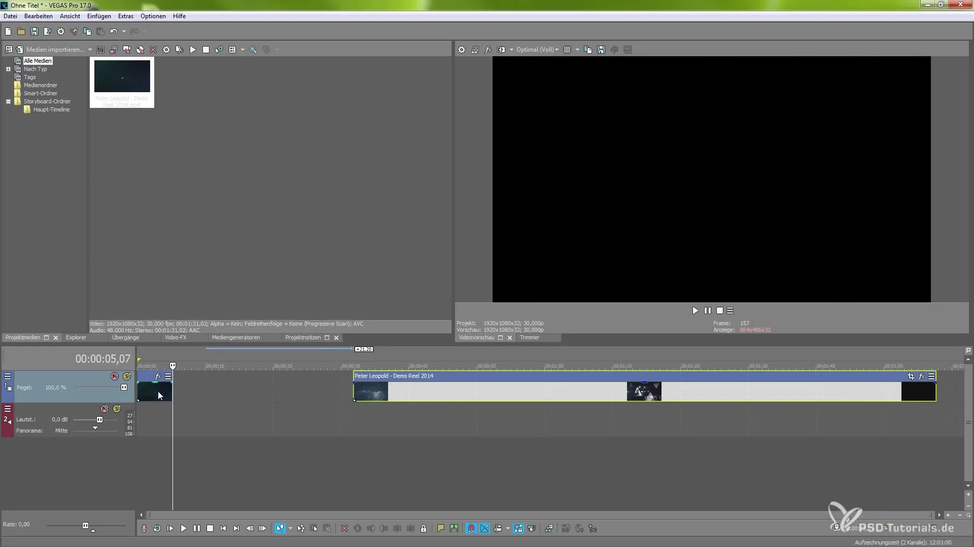Screen dimensions: 974x547
Task: Play the video in the preview window
Action: (695, 310)
